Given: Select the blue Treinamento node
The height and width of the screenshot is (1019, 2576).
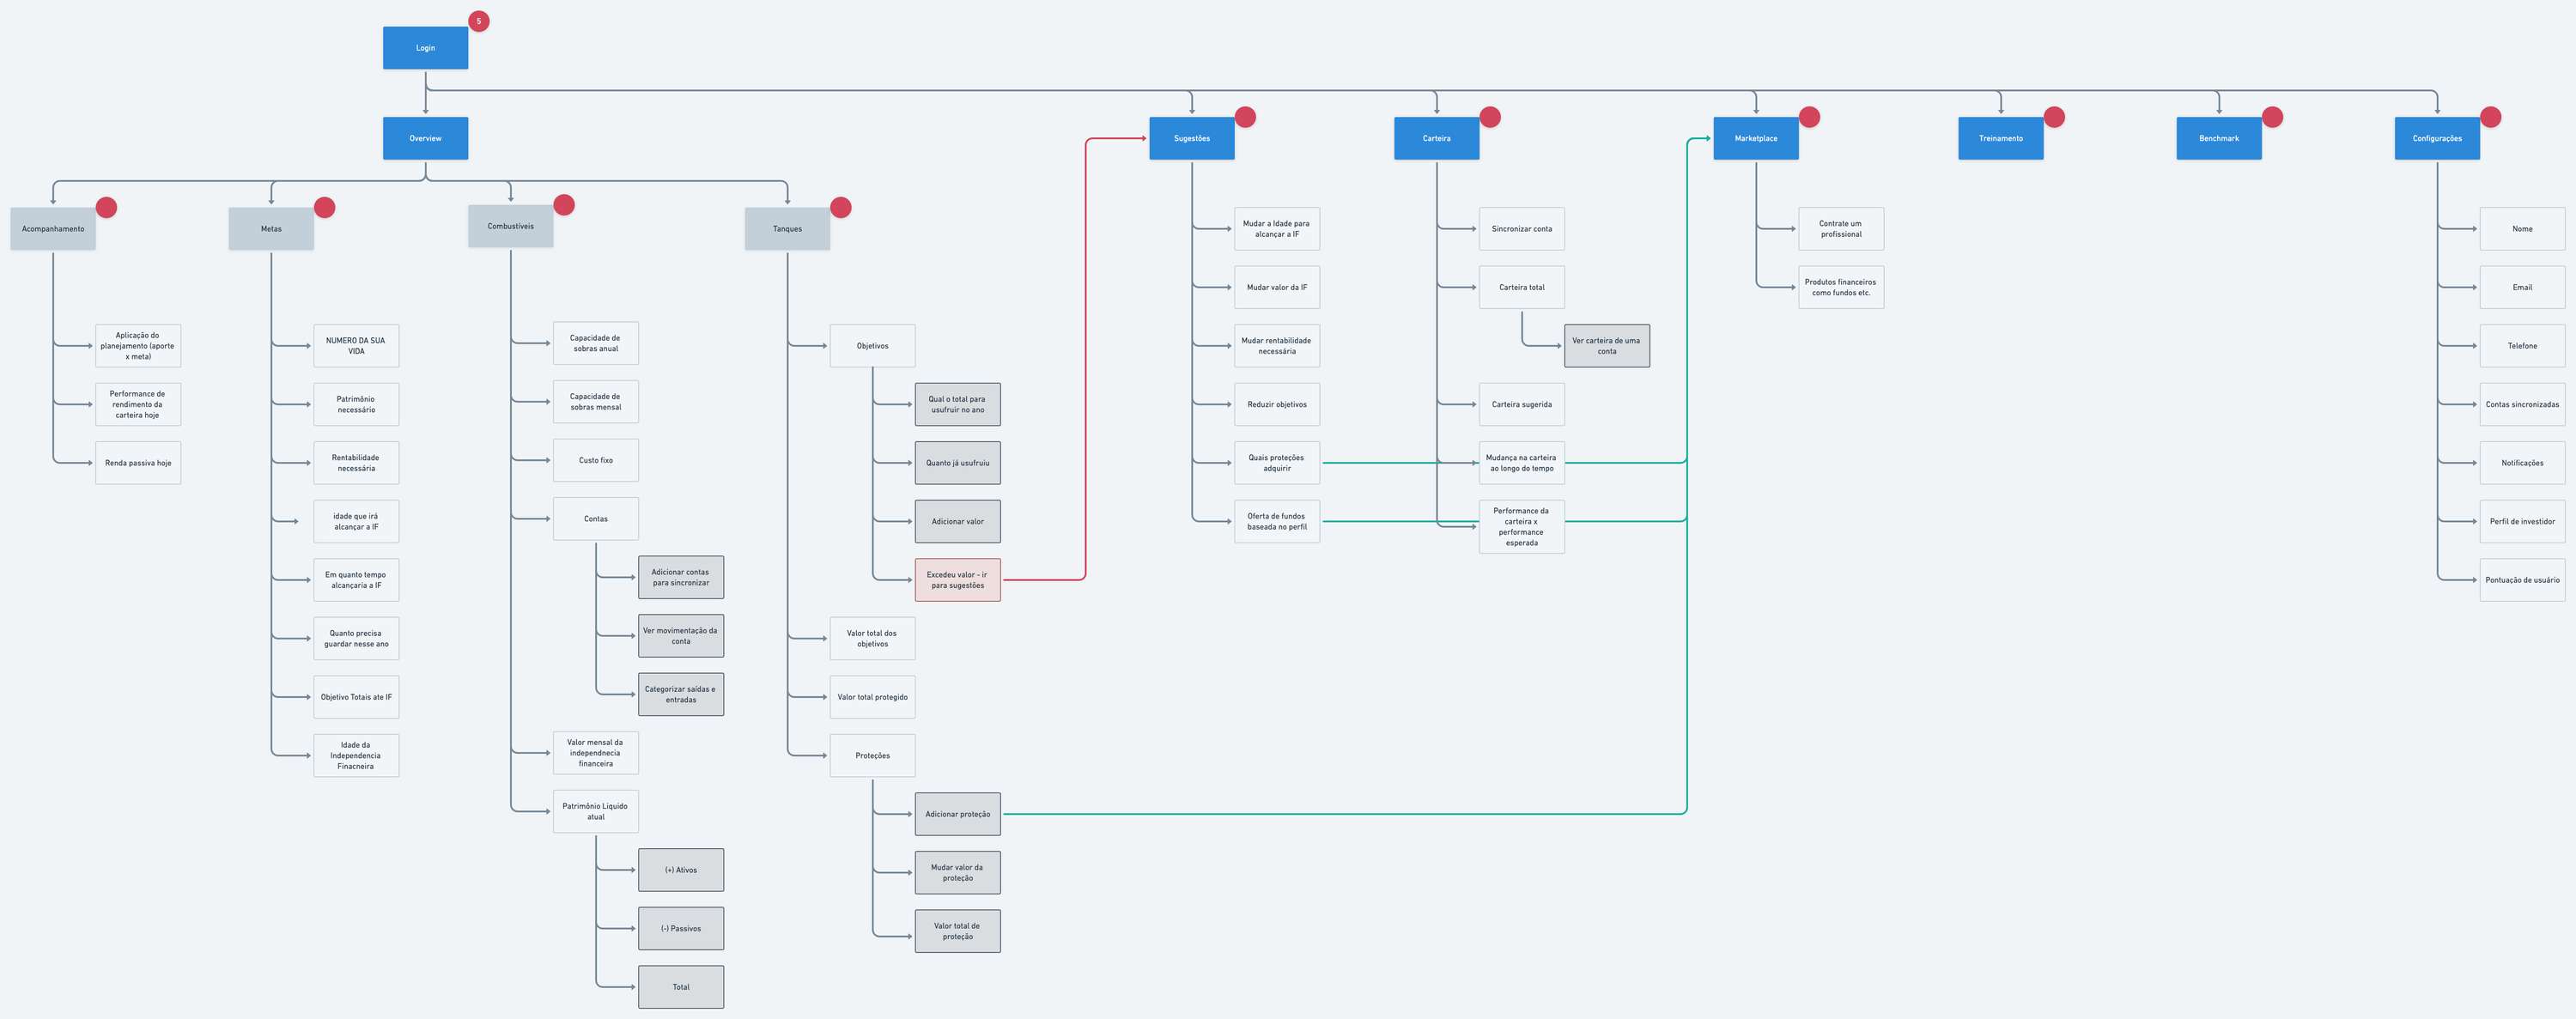Looking at the screenshot, I should point(2001,138).
